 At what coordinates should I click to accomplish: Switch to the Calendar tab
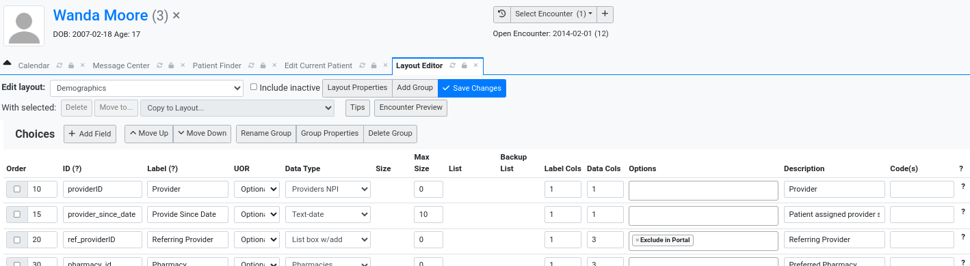coord(34,66)
